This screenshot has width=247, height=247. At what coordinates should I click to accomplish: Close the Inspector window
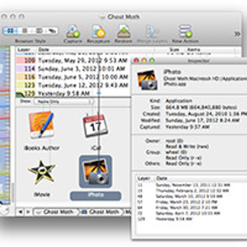point(136,60)
